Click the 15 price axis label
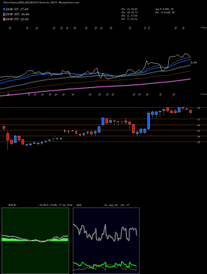207x274 pixels. (x=198, y=131)
